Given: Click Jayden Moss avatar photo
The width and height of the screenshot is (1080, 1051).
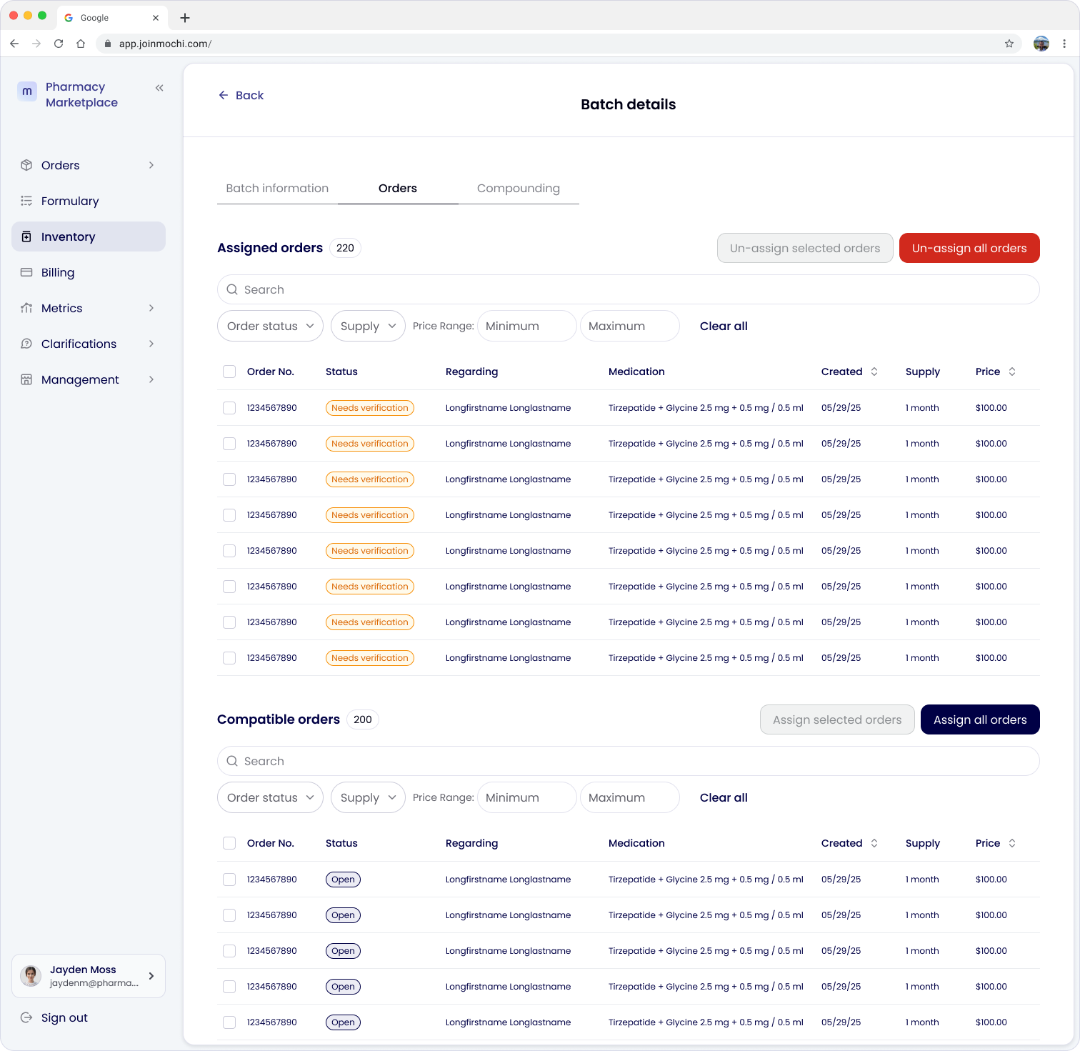Looking at the screenshot, I should coord(31,976).
